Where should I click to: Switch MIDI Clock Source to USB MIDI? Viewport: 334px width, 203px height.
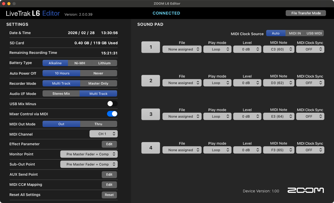tap(314, 33)
